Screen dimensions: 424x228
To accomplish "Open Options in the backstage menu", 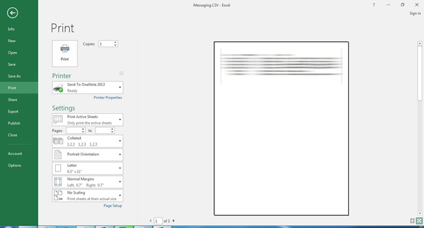I will coord(19,165).
